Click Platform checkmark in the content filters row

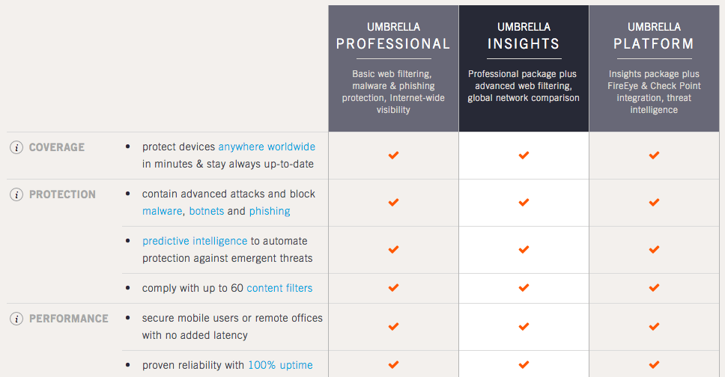(x=655, y=288)
